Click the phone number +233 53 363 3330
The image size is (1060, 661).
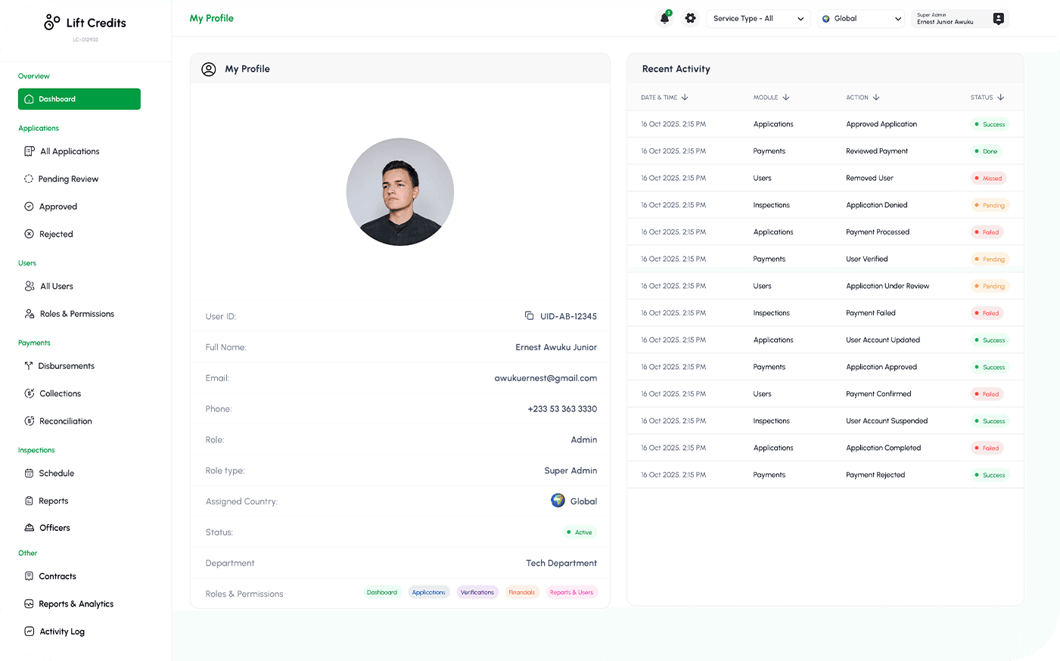(562, 409)
